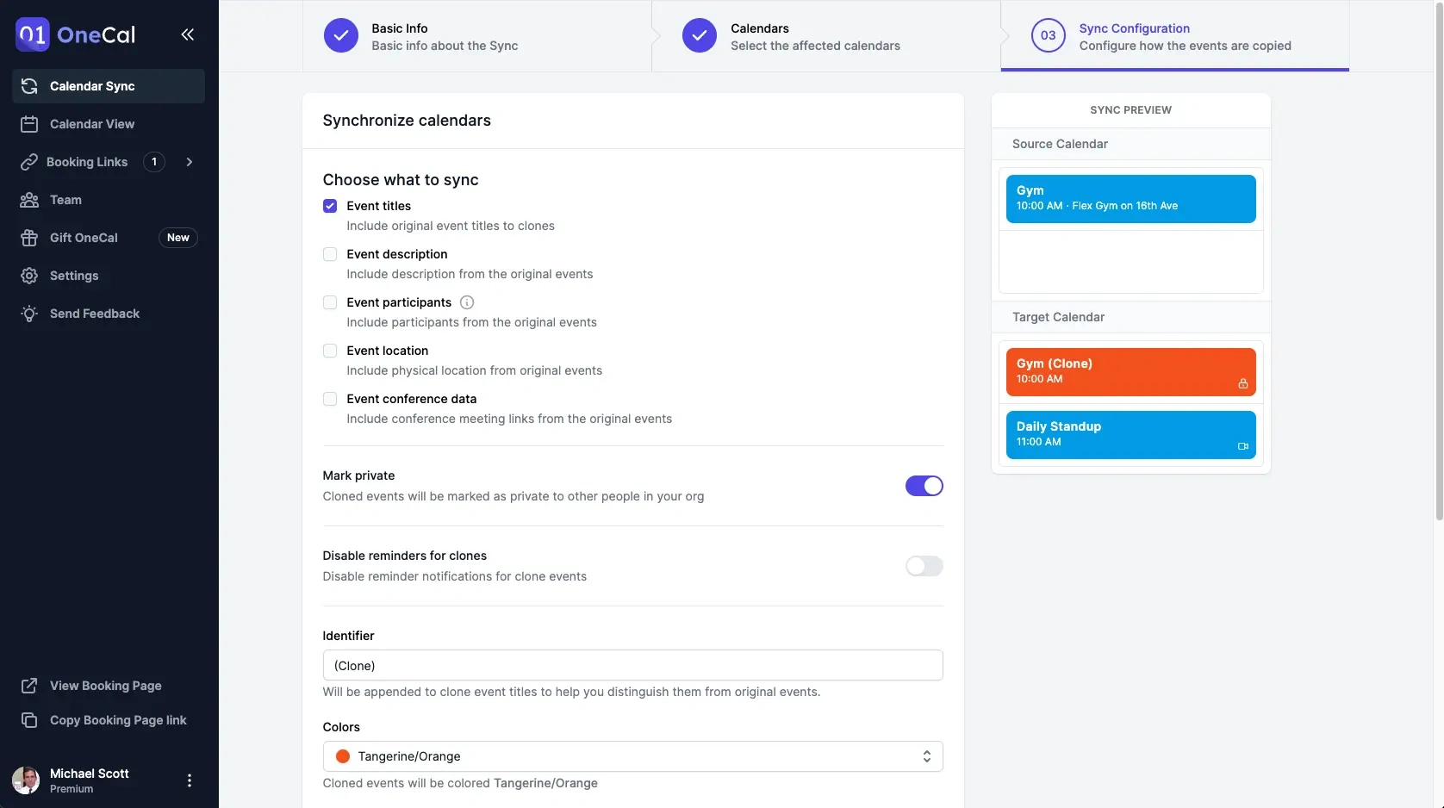Disable the Mark private toggle
Screen dimensions: 1444x808
(x=924, y=486)
